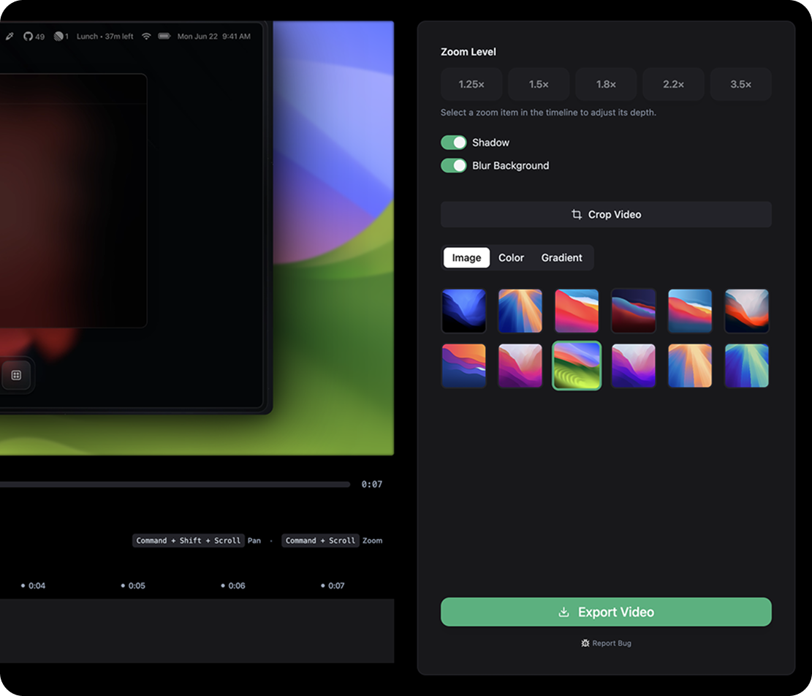Toggle the Shadow switch
The width and height of the screenshot is (812, 696).
click(x=454, y=143)
